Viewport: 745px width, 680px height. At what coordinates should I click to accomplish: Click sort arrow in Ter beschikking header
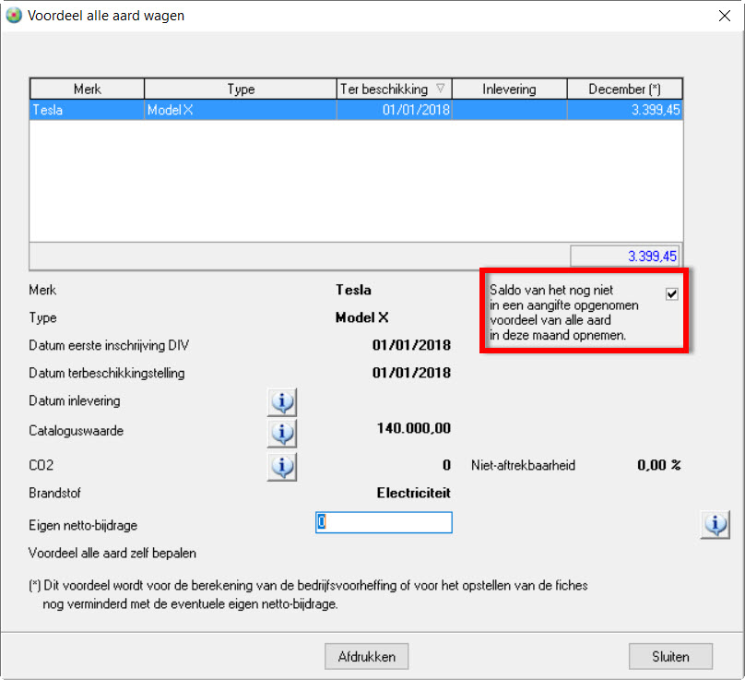441,89
